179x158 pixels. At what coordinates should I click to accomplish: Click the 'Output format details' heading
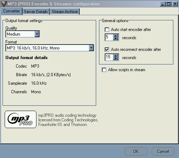pyautogui.click(x=26, y=58)
